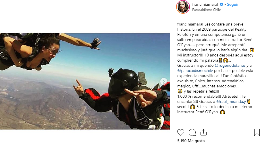Click the rock hand emoji after raul_miranda.y

(x=249, y=101)
